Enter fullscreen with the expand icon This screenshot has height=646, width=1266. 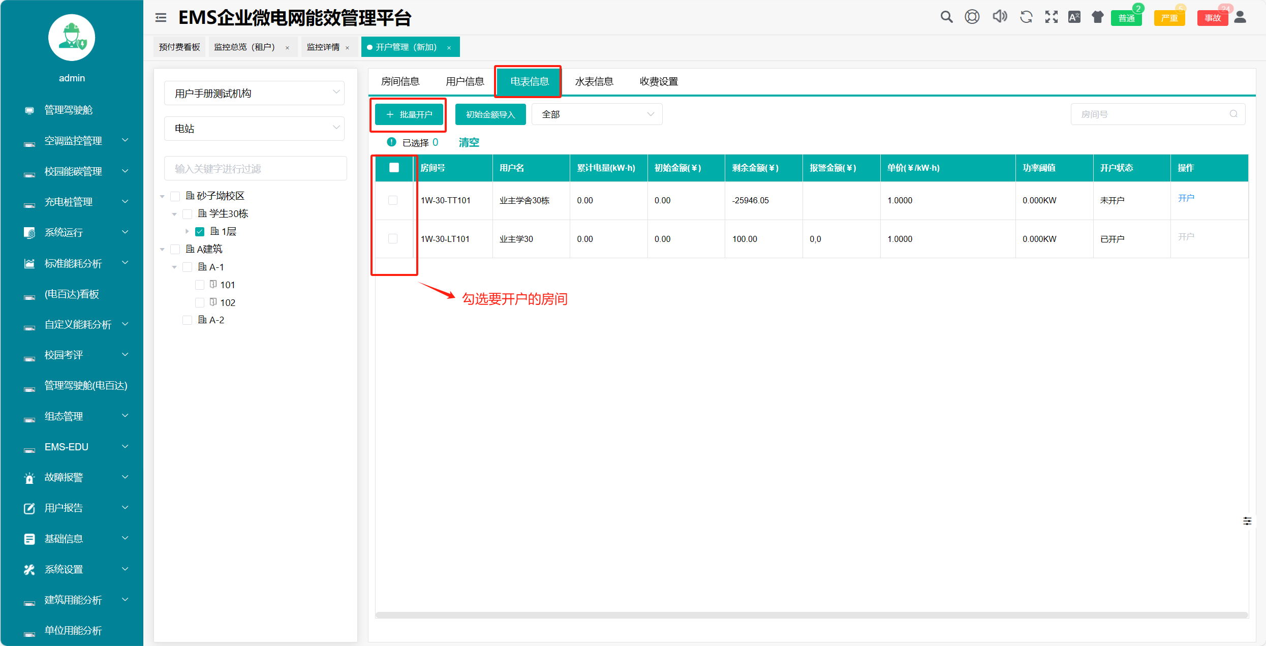[1051, 17]
